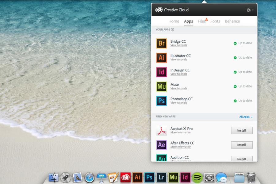Image resolution: width=276 pixels, height=184 pixels.
Task: Install After Effects CC
Action: pyautogui.click(x=242, y=145)
